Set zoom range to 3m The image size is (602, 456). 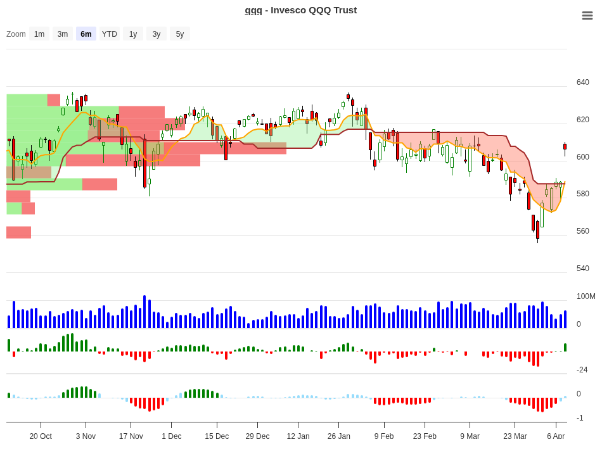[x=63, y=34]
